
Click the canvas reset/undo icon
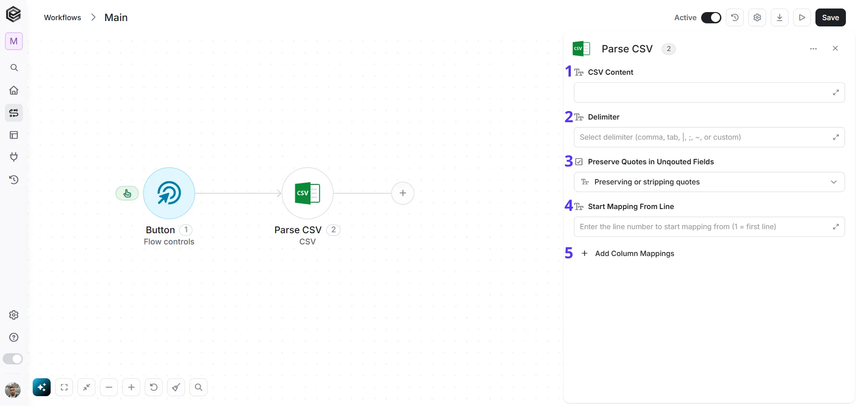coord(154,387)
